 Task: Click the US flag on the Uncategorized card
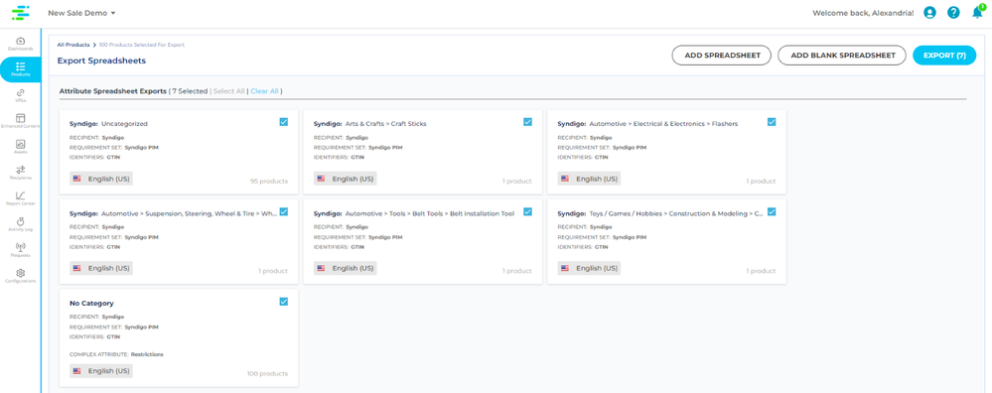coord(76,179)
